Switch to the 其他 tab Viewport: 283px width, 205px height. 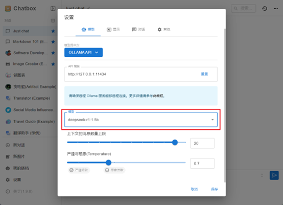[x=163, y=30]
